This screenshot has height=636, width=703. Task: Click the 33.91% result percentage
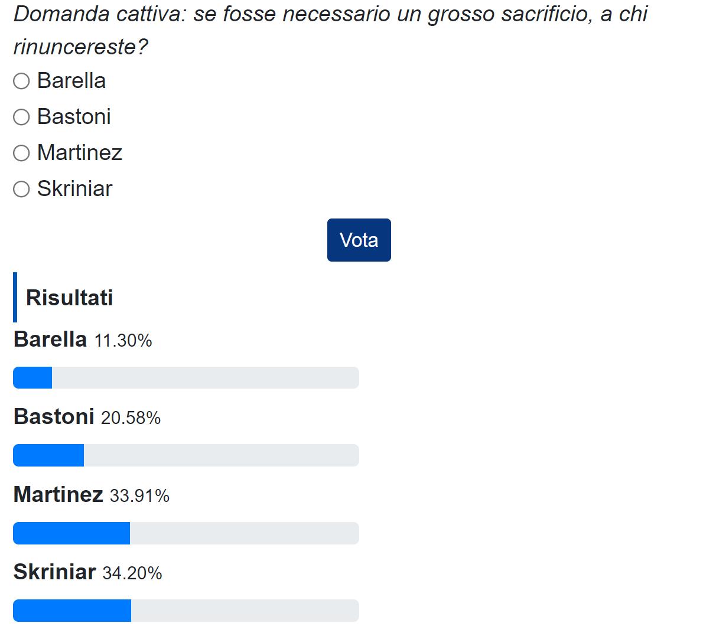pos(139,496)
